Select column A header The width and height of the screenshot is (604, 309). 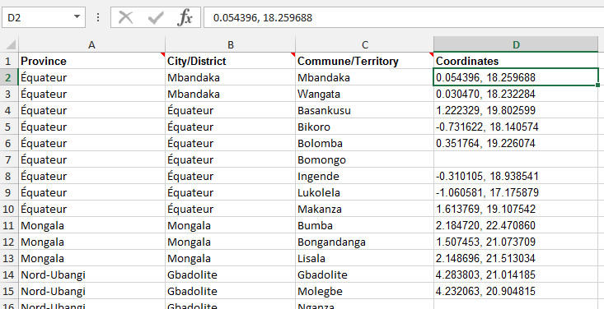(91, 45)
